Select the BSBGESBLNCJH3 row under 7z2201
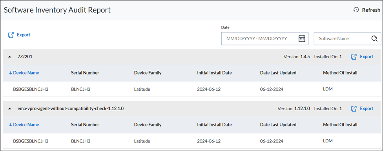 pyautogui.click(x=191, y=89)
